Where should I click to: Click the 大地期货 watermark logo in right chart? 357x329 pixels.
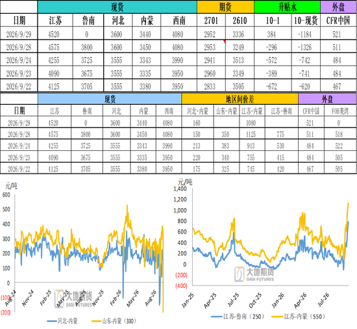[254, 274]
